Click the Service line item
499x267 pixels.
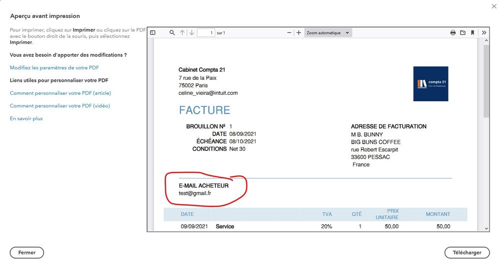pyautogui.click(x=224, y=227)
